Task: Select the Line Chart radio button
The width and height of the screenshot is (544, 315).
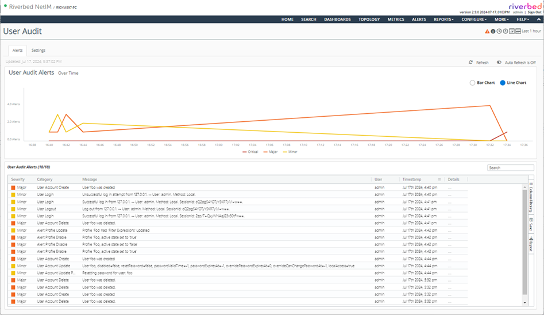Action: coord(502,83)
